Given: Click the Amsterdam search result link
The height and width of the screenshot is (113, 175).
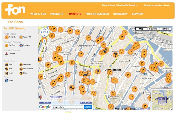Looking at the screenshot, I should 56,97.
